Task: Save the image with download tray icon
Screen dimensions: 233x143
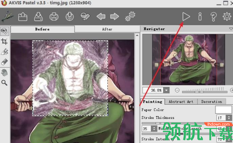Action: click(x=38, y=17)
